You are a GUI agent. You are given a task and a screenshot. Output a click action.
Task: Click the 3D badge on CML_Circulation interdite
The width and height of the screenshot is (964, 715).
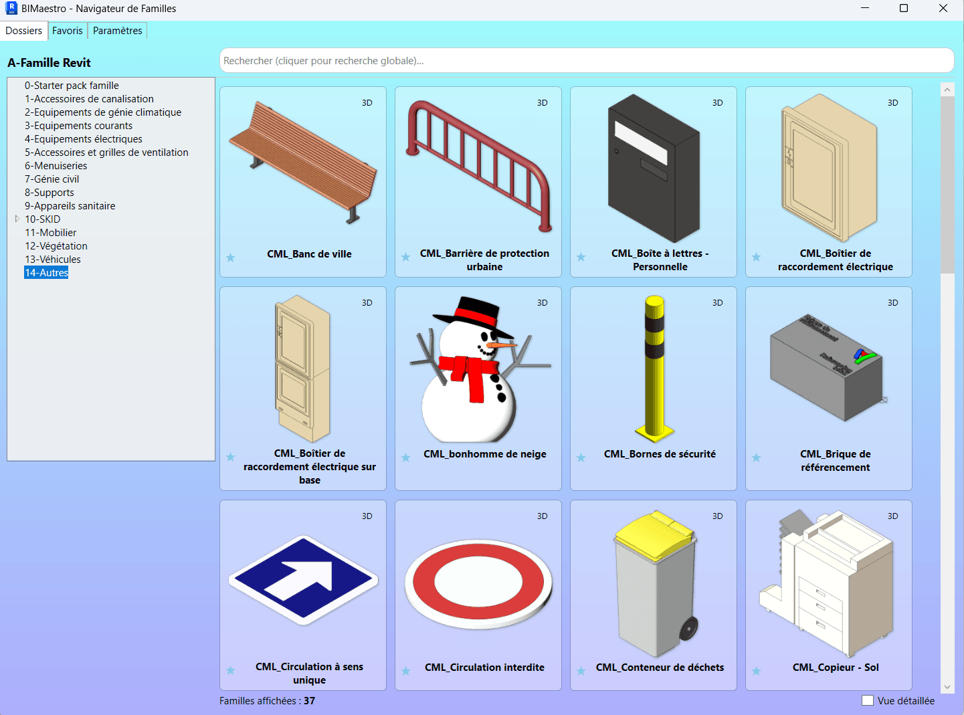click(542, 516)
